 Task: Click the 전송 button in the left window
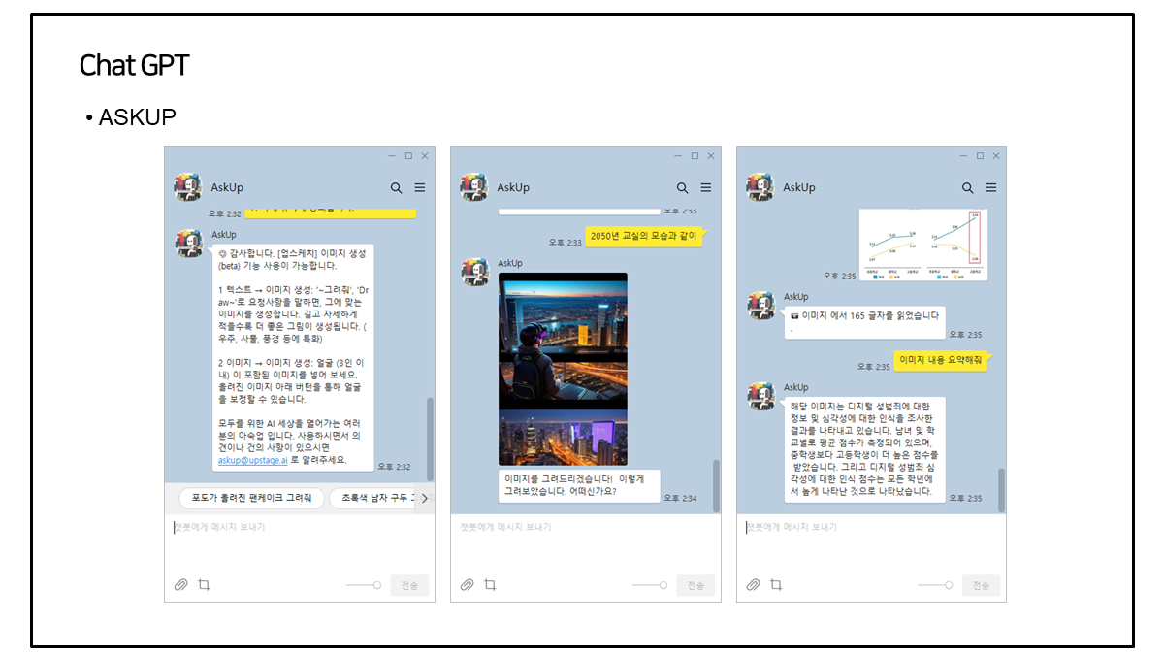point(410,585)
